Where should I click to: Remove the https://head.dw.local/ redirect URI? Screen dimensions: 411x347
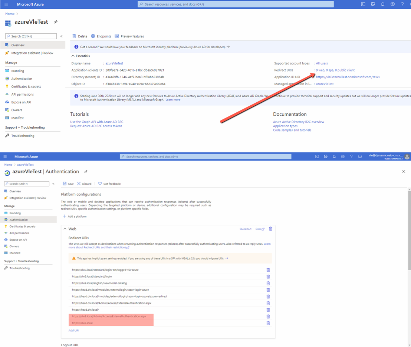(268, 310)
